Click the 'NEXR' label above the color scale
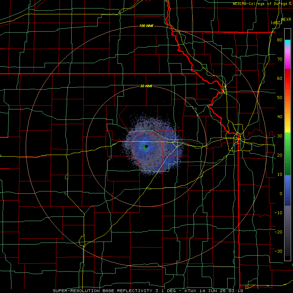Viewport: 293px width, 293px height. point(286,20)
